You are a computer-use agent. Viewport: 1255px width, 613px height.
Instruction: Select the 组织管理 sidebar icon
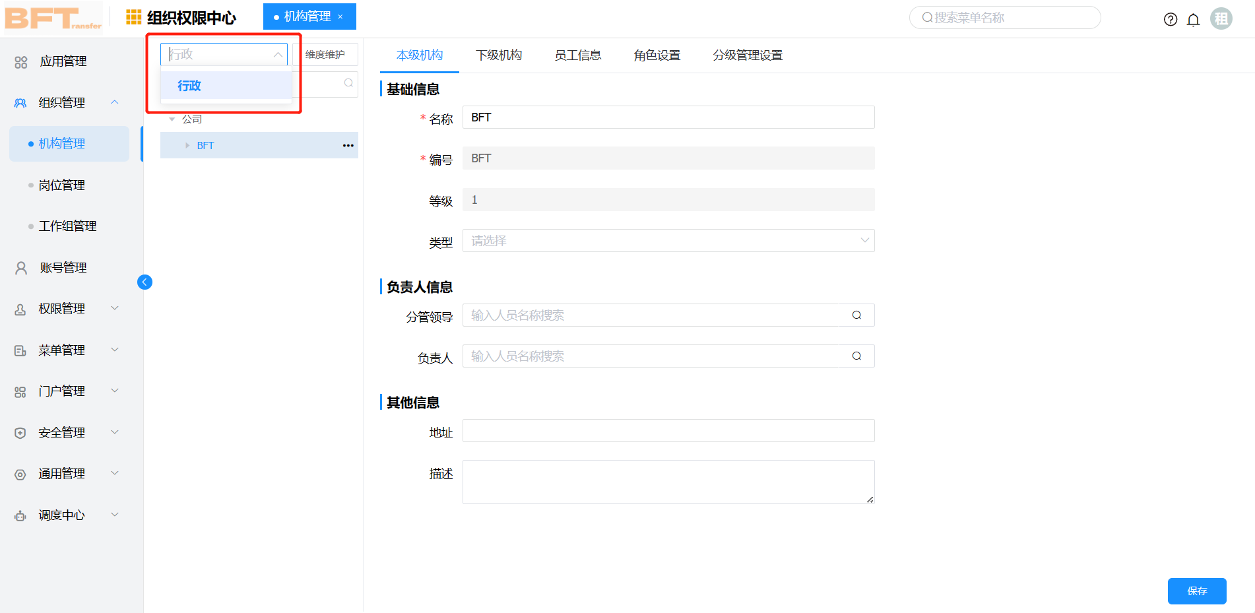(x=20, y=103)
